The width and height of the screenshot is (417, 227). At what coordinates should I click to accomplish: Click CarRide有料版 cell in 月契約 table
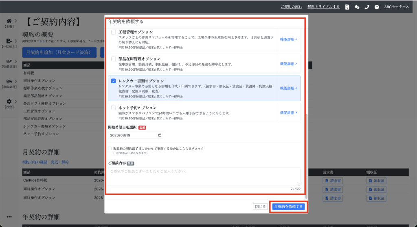click(x=35, y=180)
